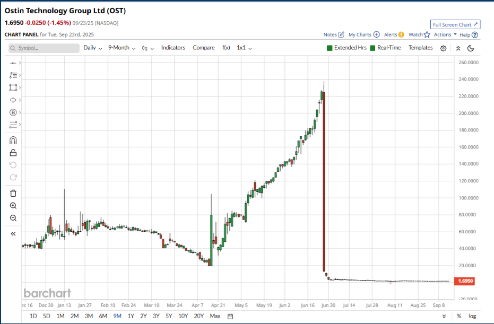Viewport: 494px width, 324px height.
Task: Switch to the 3M time range
Action: [x=89, y=317]
